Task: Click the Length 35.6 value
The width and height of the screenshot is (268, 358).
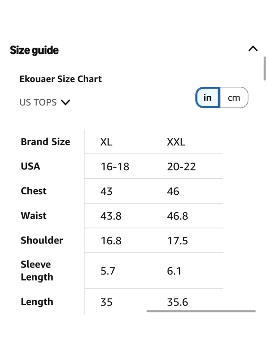Action: [x=178, y=302]
